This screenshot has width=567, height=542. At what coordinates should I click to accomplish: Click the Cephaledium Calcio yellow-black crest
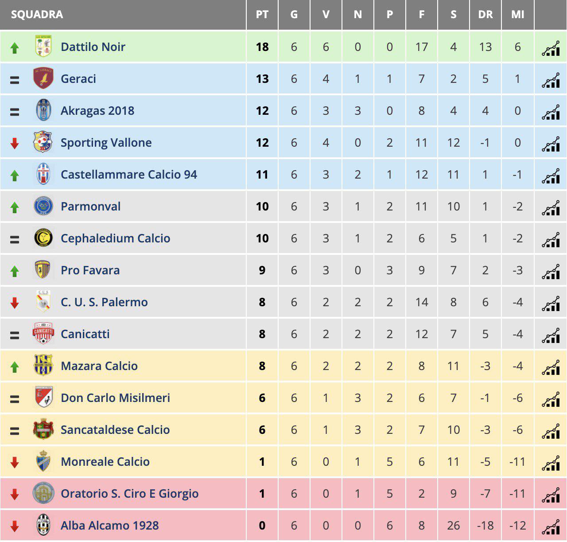43,238
